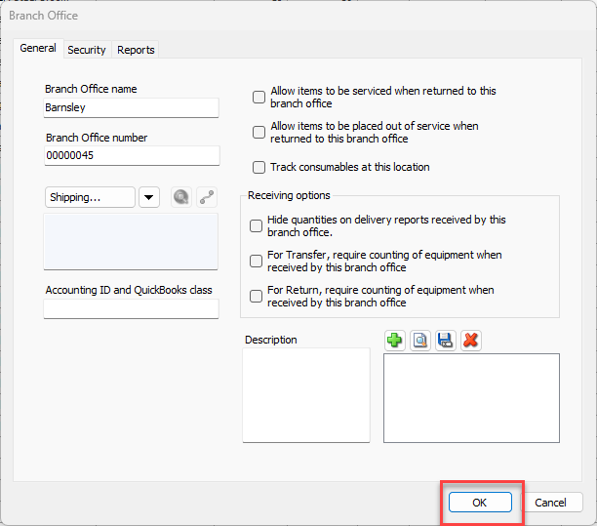Image resolution: width=597 pixels, height=526 pixels.
Task: Check Track consumables at this location
Action: [x=259, y=167]
